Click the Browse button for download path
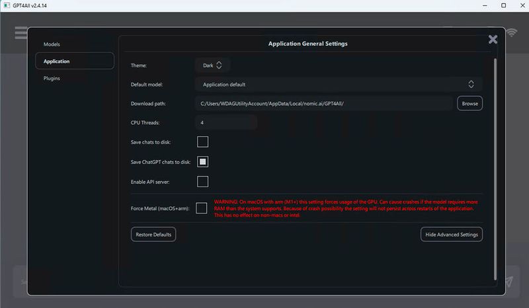529x308 pixels. tap(469, 104)
